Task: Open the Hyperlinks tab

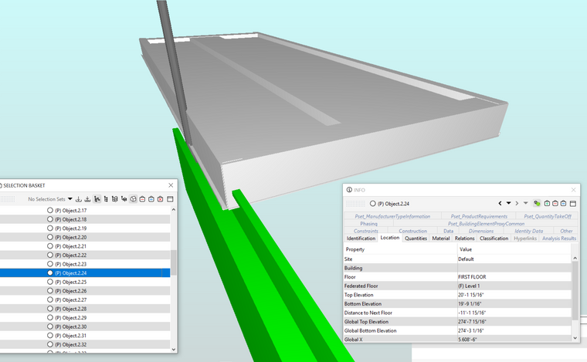Action: [525, 239]
